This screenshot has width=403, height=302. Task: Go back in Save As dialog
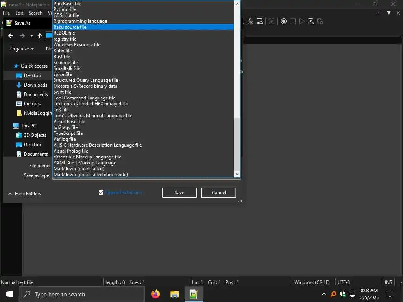pyautogui.click(x=11, y=36)
